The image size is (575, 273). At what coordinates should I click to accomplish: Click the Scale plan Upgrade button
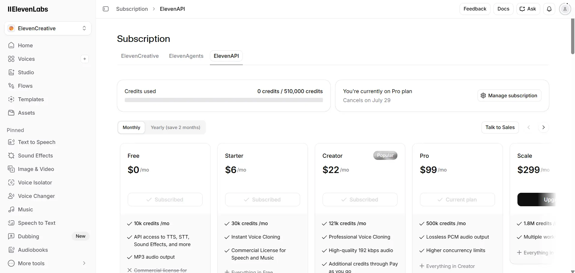(537, 200)
